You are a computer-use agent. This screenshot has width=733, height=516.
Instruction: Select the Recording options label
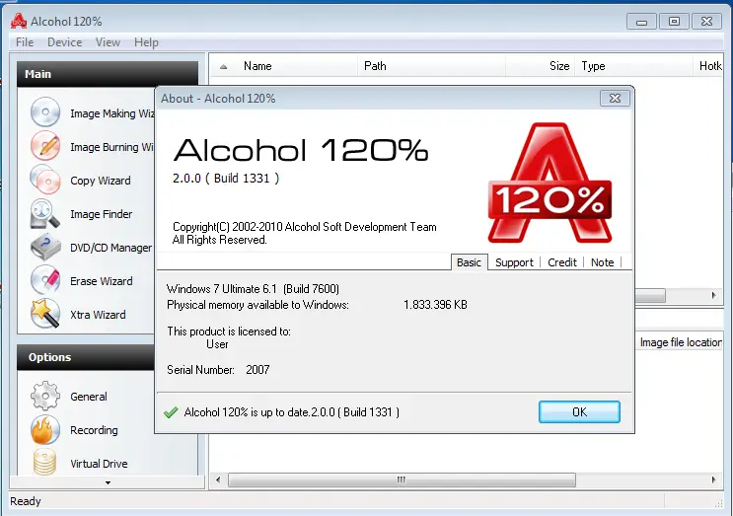pos(94,430)
